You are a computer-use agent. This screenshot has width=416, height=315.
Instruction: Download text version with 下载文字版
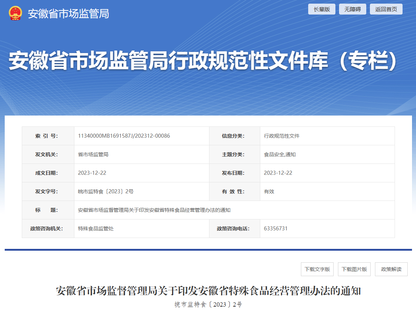coord(317,269)
